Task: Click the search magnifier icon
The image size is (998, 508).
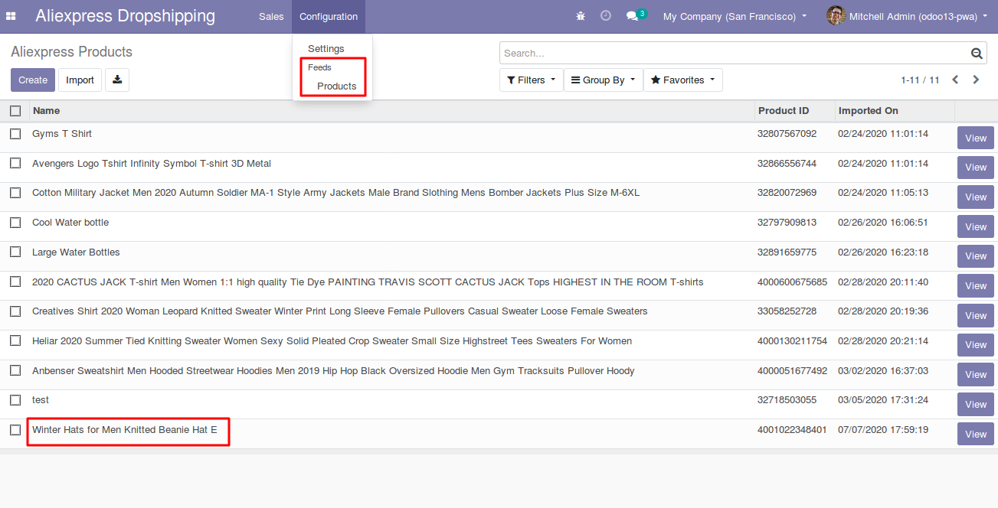Action: coord(977,54)
